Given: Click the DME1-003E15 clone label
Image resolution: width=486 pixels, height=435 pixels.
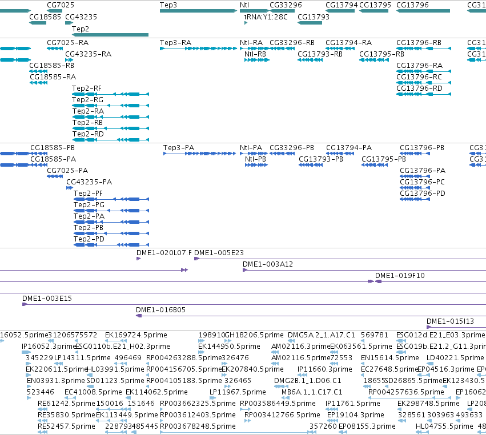Looking at the screenshot, I should 47,299.
